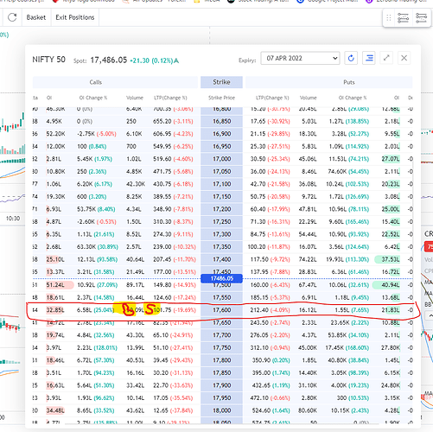The width and height of the screenshot is (433, 432).
Task: Click call LTP 389.55 in the 17,150 row
Action: (x=162, y=197)
